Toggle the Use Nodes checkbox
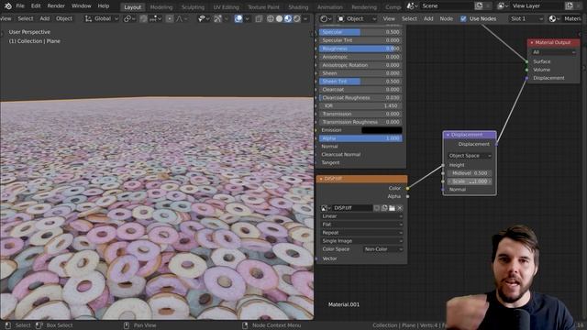587x330 pixels. (x=463, y=18)
